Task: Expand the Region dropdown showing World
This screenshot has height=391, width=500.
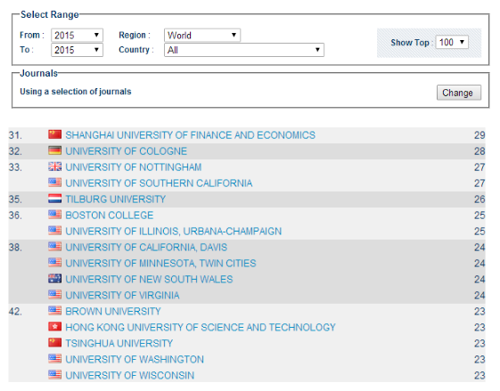Action: 202,35
